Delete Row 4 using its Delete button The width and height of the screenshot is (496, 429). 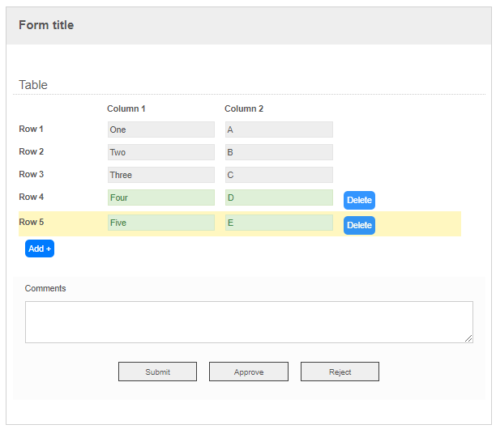pyautogui.click(x=359, y=200)
